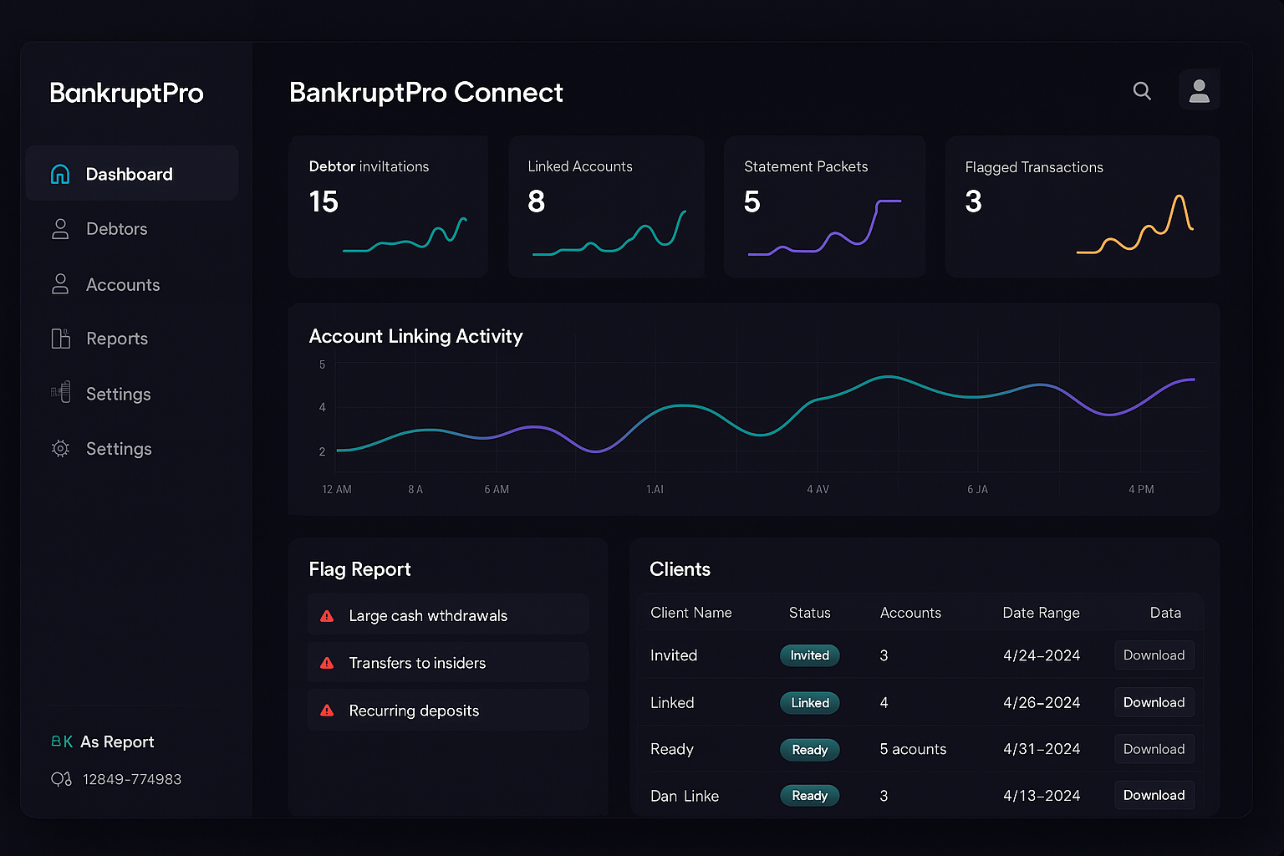Toggle the Invited status pill
Viewport: 1284px width, 856px height.
tap(809, 655)
